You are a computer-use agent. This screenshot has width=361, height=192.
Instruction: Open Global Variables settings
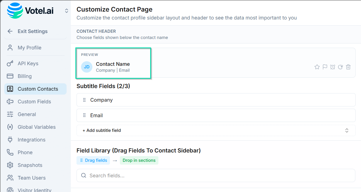point(37,127)
